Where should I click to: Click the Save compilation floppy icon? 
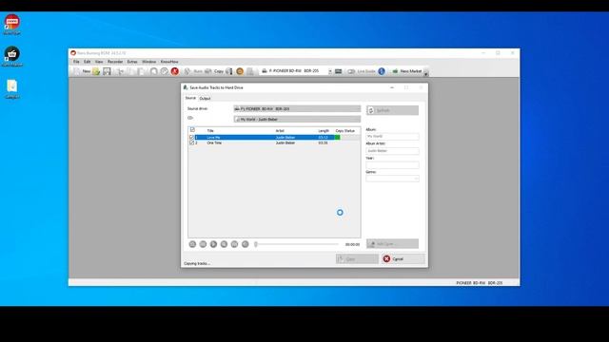[107, 71]
